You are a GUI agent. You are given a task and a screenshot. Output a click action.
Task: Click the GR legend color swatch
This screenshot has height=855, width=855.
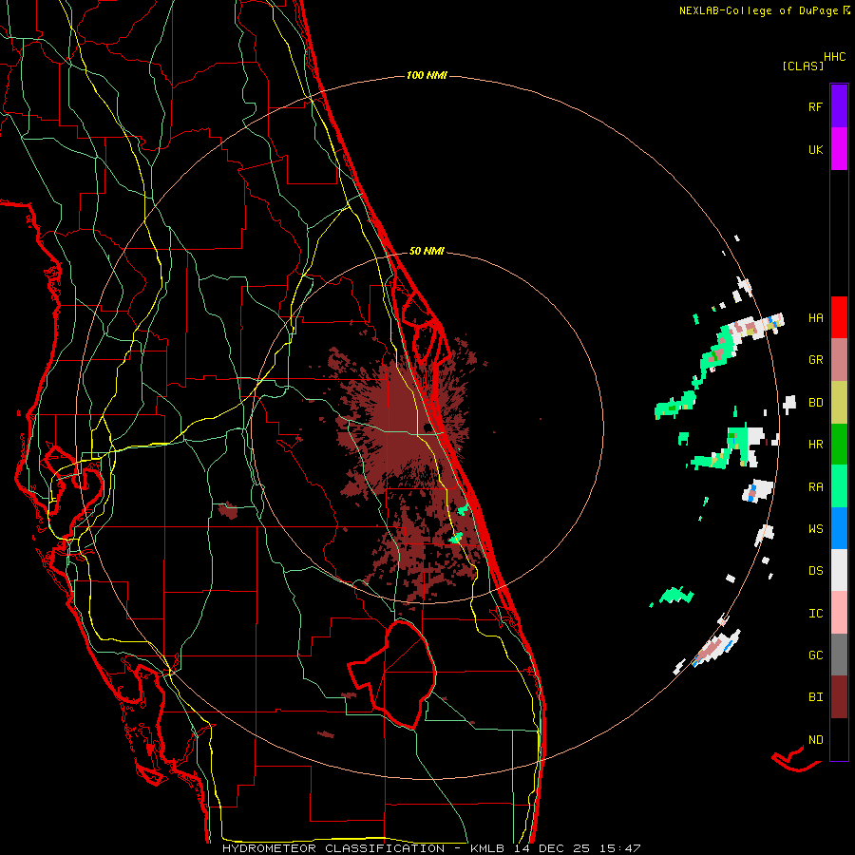pos(839,359)
